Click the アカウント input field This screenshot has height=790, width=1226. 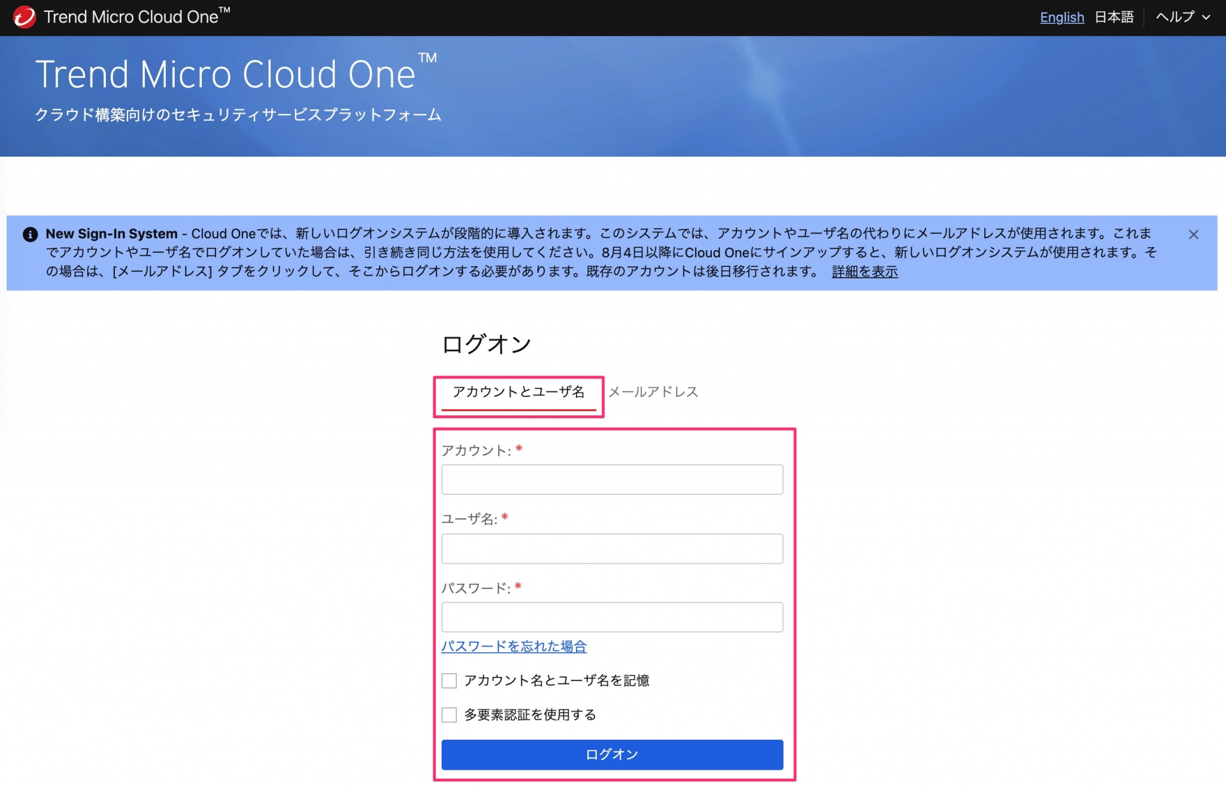[x=612, y=479]
